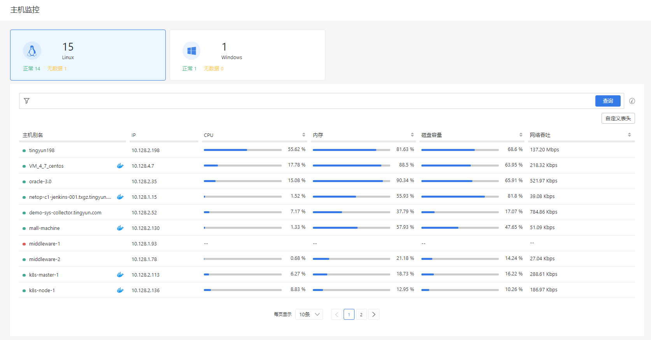Select page 1 in pagination
Image resolution: width=651 pixels, height=340 pixels.
tap(349, 314)
